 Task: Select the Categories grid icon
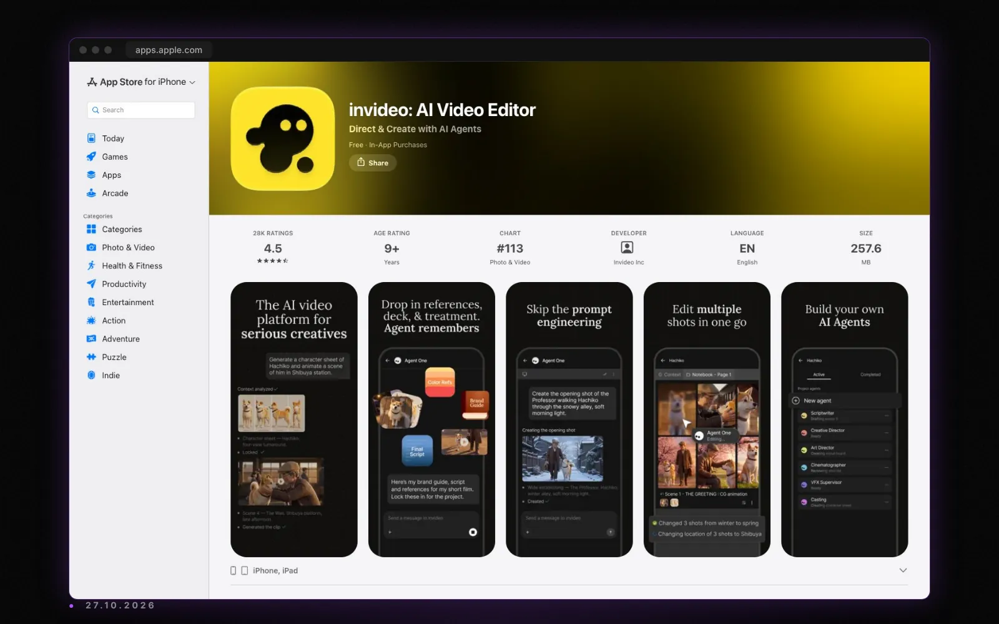pyautogui.click(x=91, y=229)
